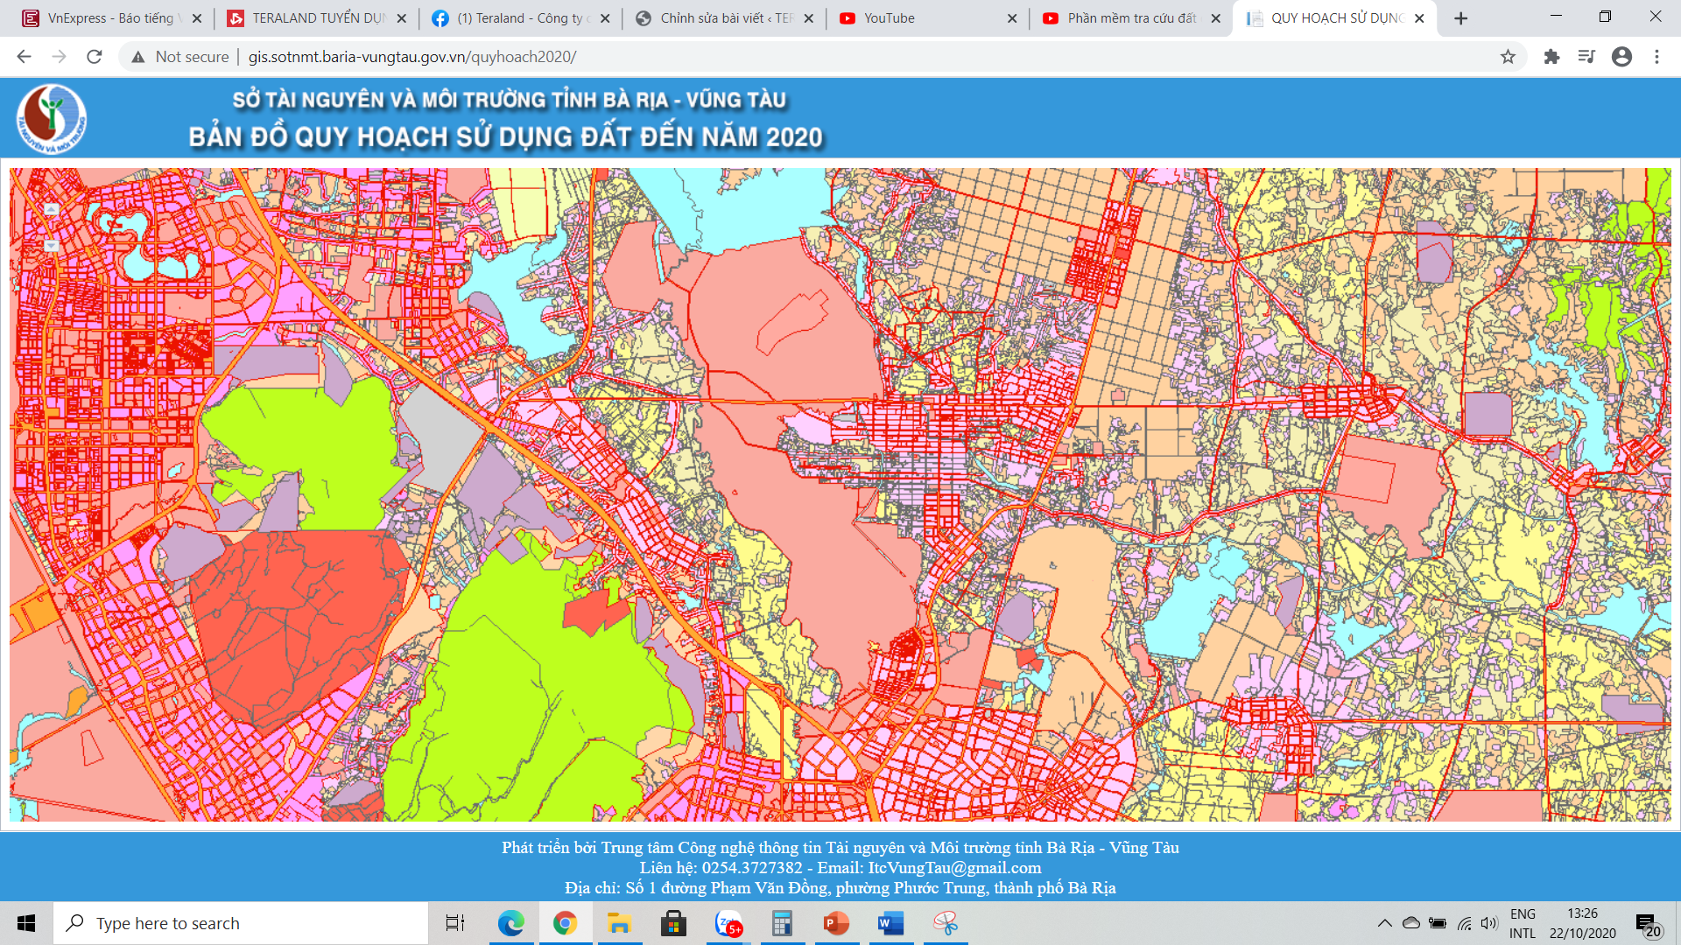Bookmark this page with the star icon
Screen dimensions: 1681x945
click(x=1508, y=57)
